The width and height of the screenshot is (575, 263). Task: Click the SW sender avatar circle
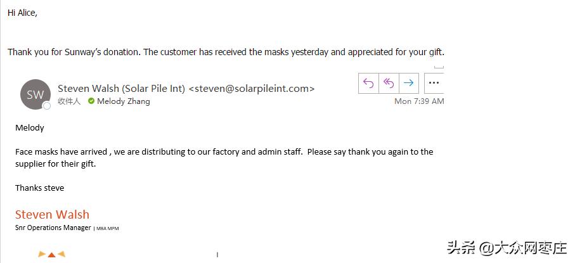(x=35, y=94)
